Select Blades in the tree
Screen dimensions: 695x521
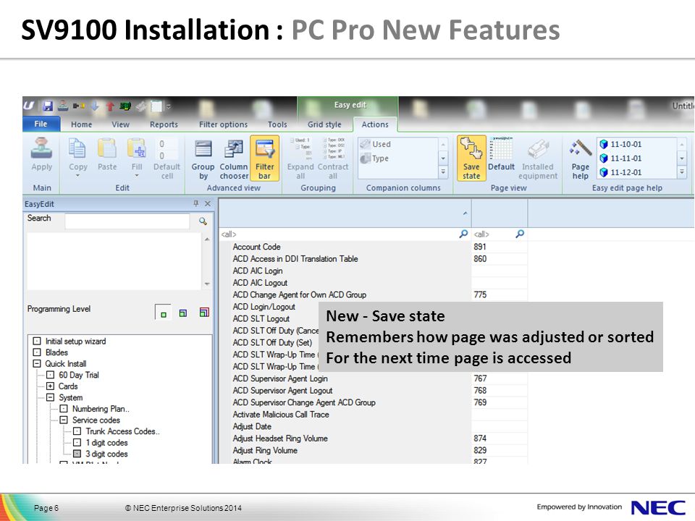(x=56, y=352)
